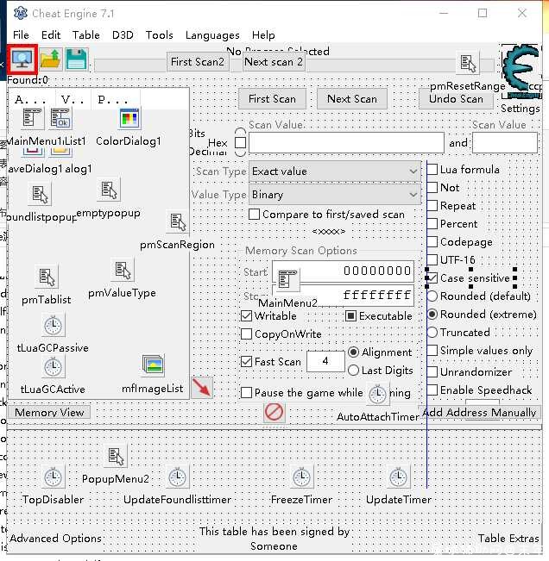Select the pmTablist component icon

[47, 277]
